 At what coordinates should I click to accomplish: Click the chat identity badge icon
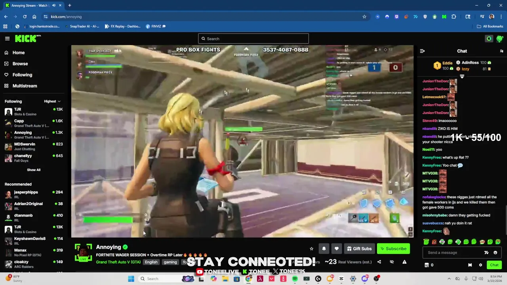point(470,265)
